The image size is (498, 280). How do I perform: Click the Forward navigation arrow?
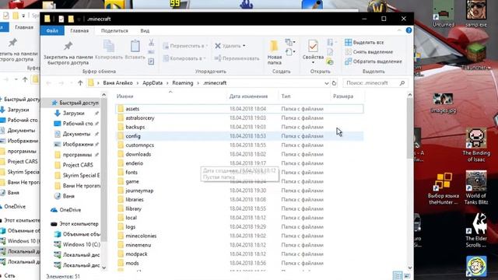click(x=61, y=83)
